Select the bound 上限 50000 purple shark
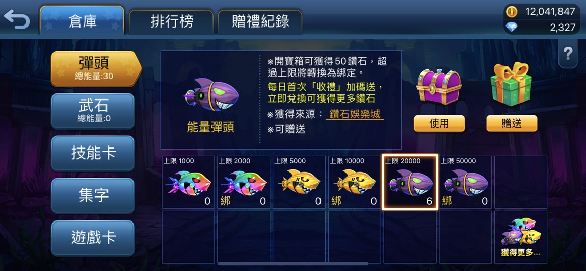Viewport: 586px width, 271px height. 465,182
